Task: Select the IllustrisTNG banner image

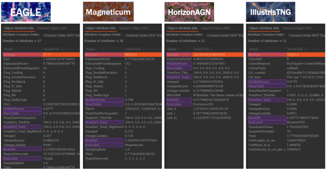Action: [271, 12]
